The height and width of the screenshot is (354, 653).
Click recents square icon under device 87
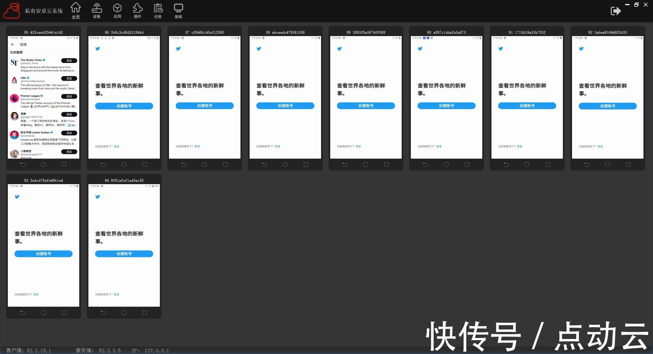click(225, 165)
